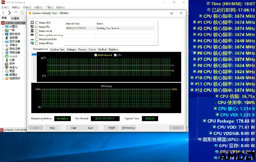256x162 pixels.
Task: Switch to the Unified tab
Action: 102,49
